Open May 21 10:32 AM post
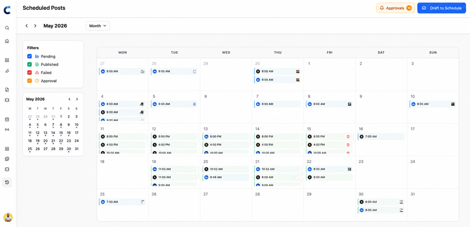 (278, 169)
